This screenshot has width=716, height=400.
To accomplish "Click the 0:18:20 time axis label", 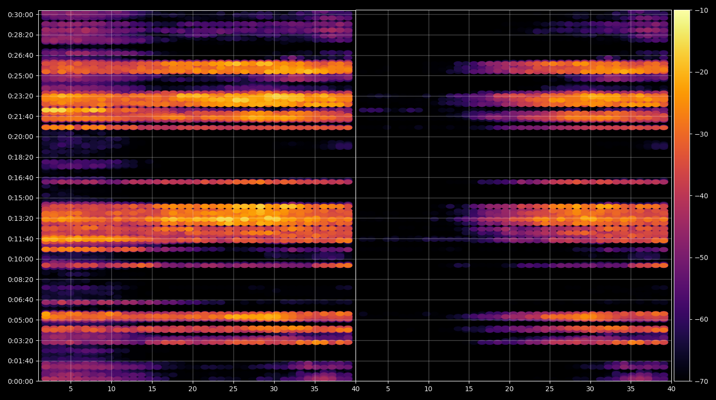I will pyautogui.click(x=21, y=157).
